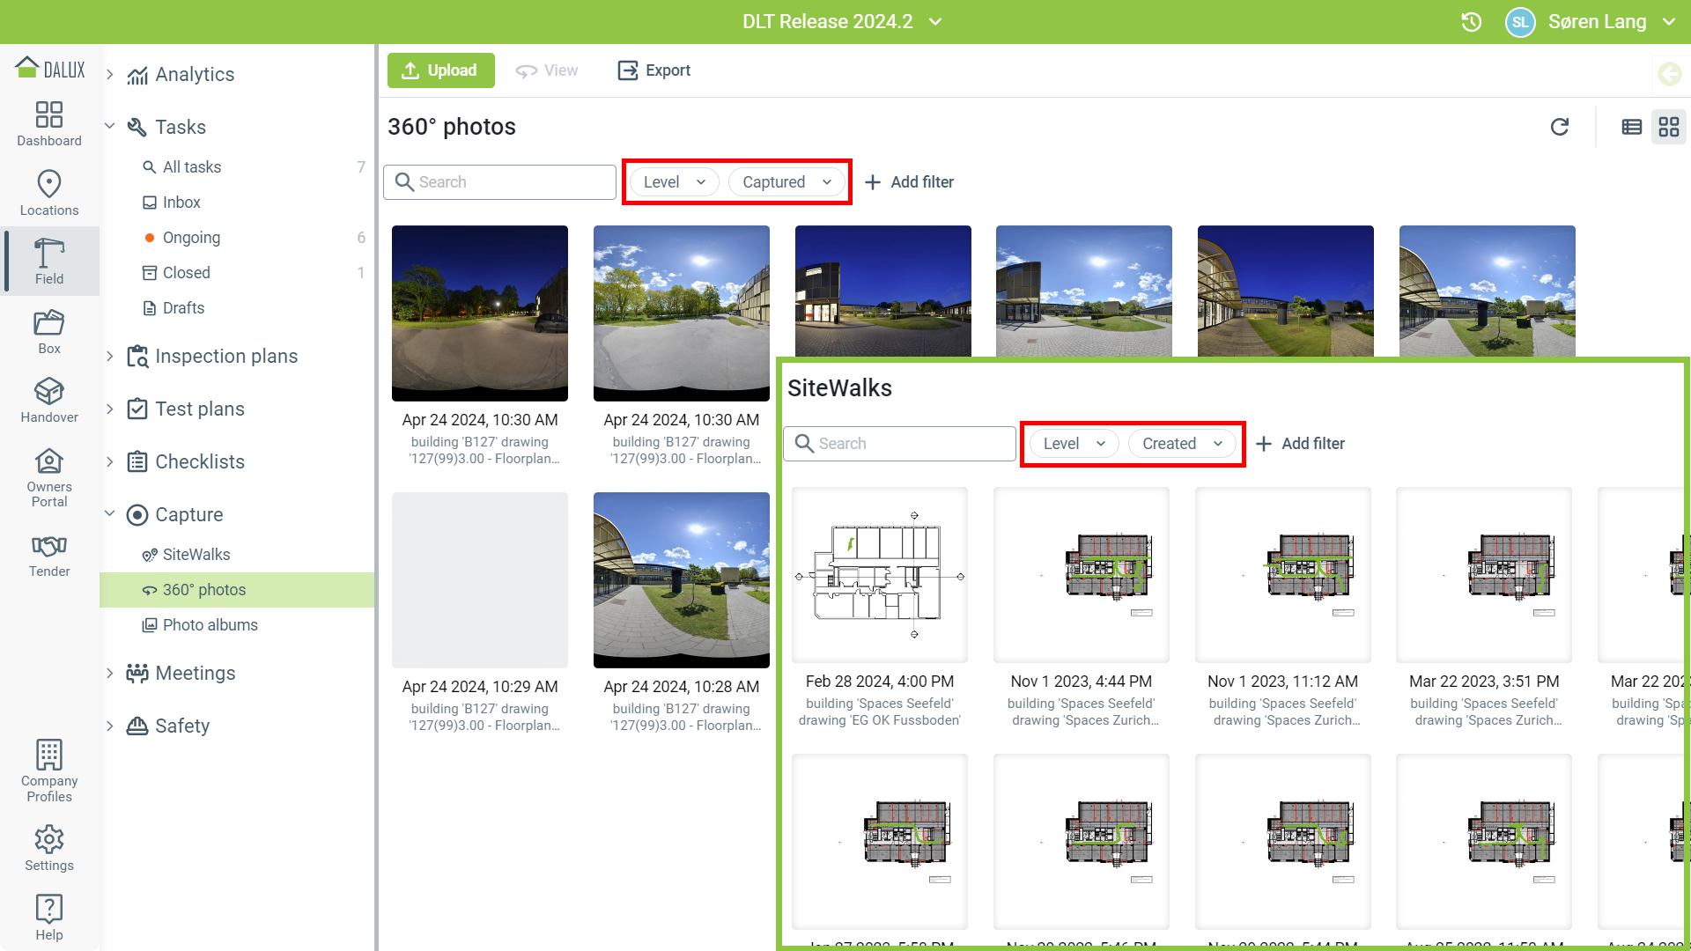Open the Level filter in SiteWalks
Image resolution: width=1691 pixels, height=951 pixels.
(x=1074, y=444)
